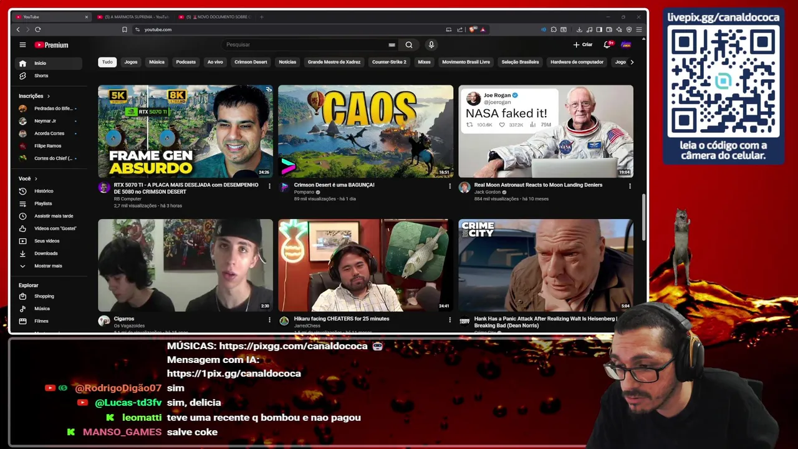This screenshot has height=449, width=798.
Task: Open the media control music note icon
Action: pos(589,29)
